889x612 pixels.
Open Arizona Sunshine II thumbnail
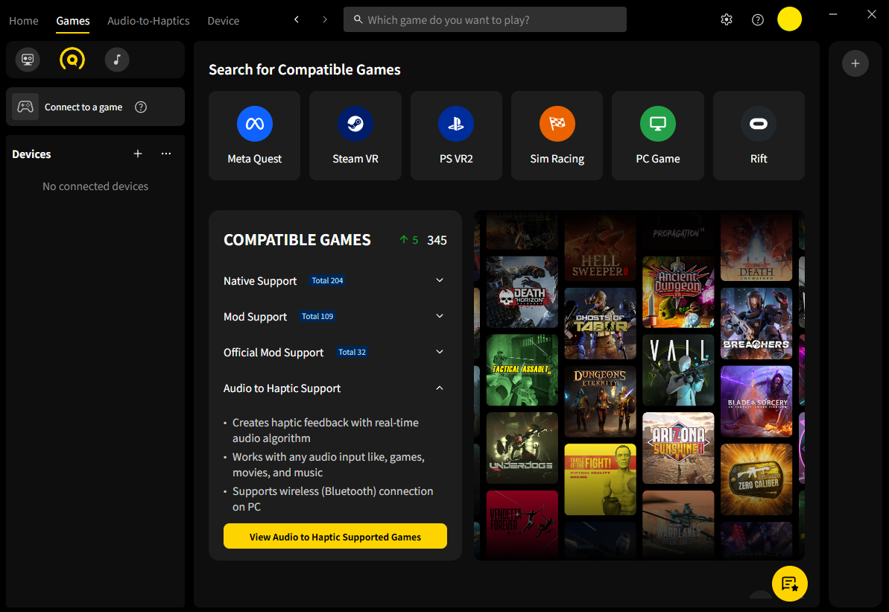pos(678,448)
